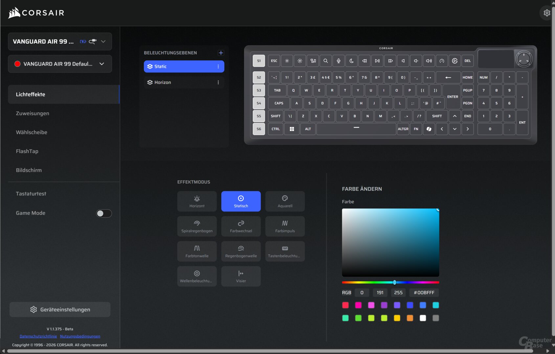Click the Corsair logo

tap(35, 13)
